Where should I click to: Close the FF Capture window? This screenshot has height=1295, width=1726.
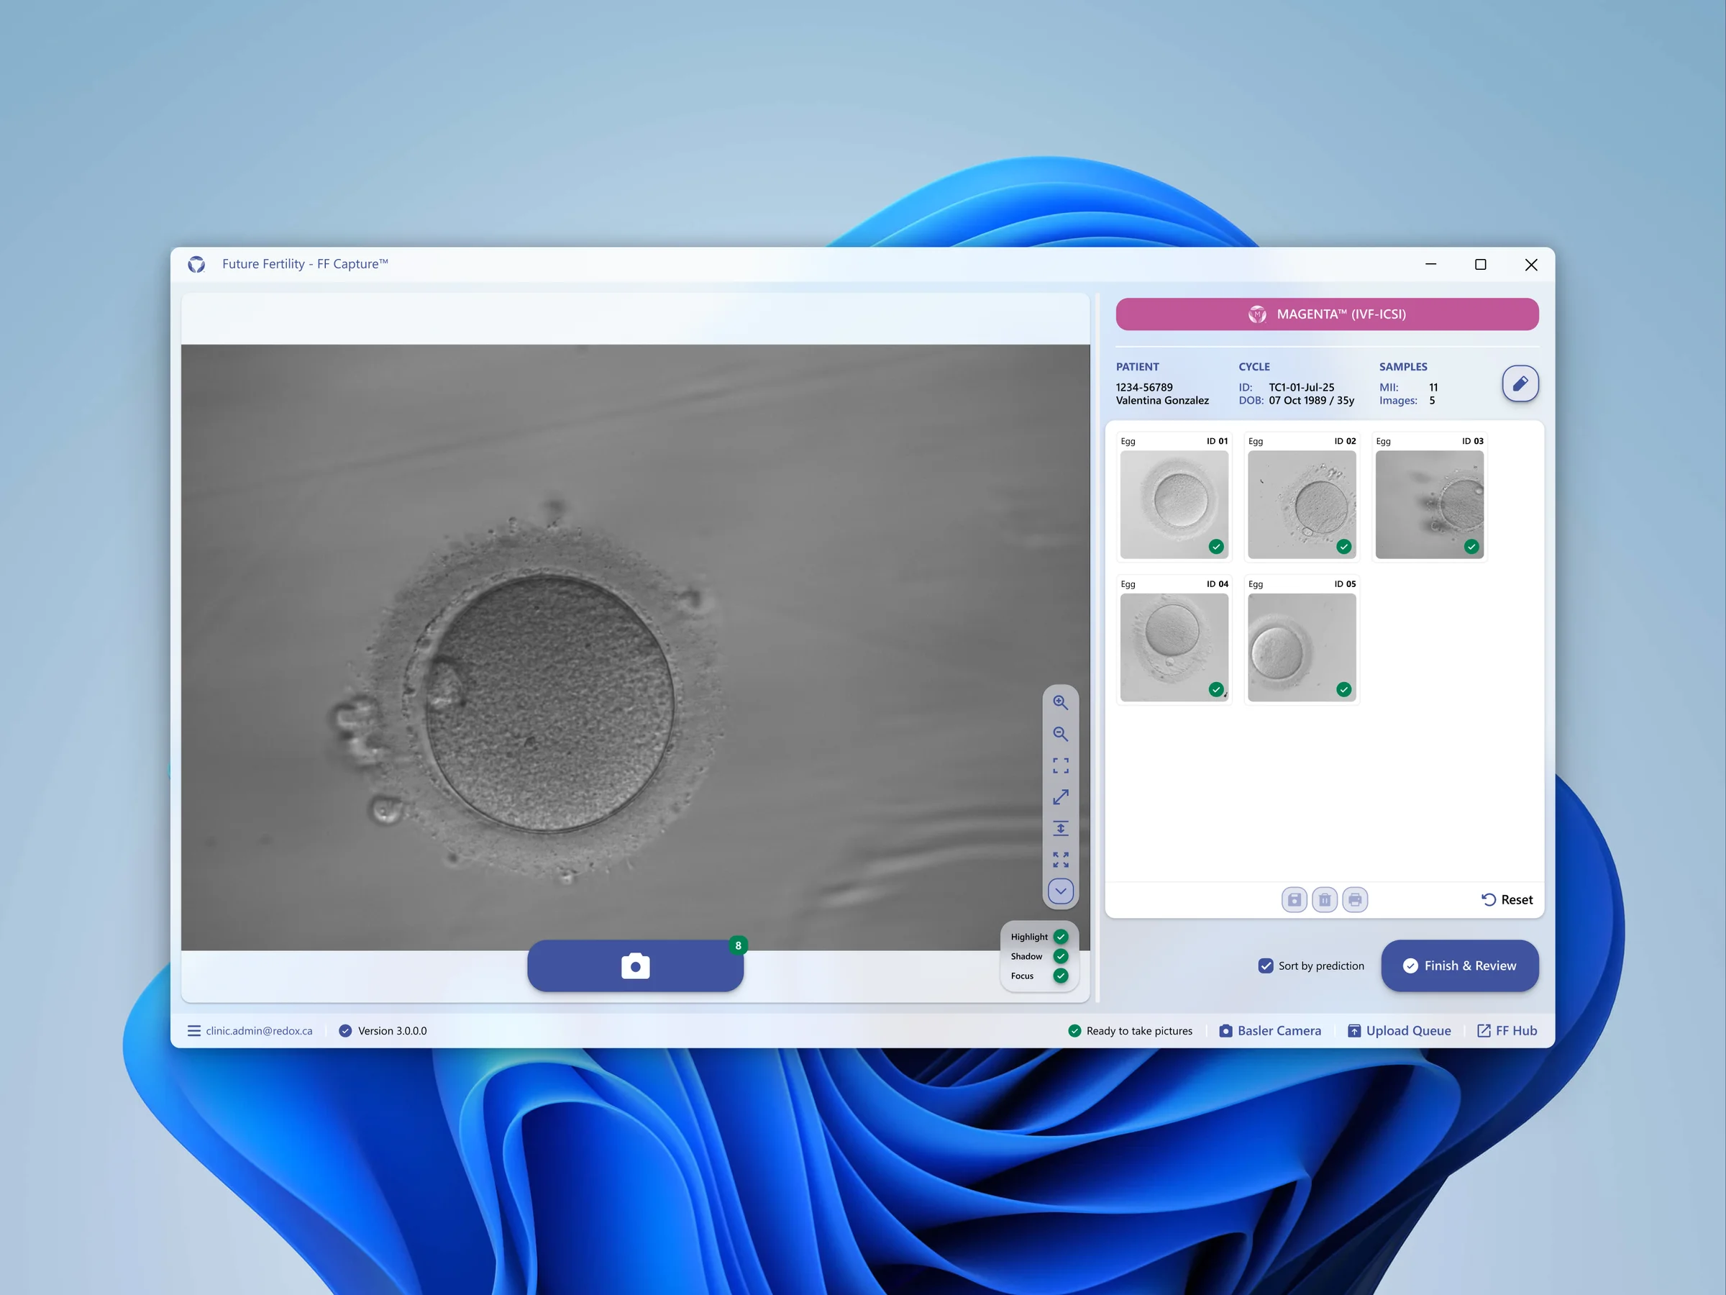coord(1531,264)
